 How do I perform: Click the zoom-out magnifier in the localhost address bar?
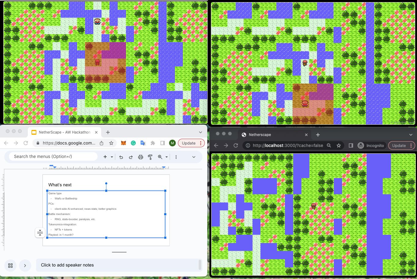329,145
